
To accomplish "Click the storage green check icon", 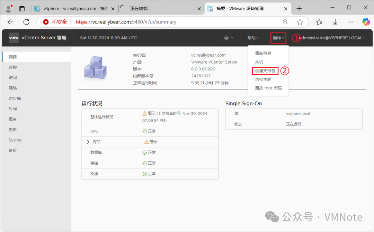I will [x=144, y=163].
